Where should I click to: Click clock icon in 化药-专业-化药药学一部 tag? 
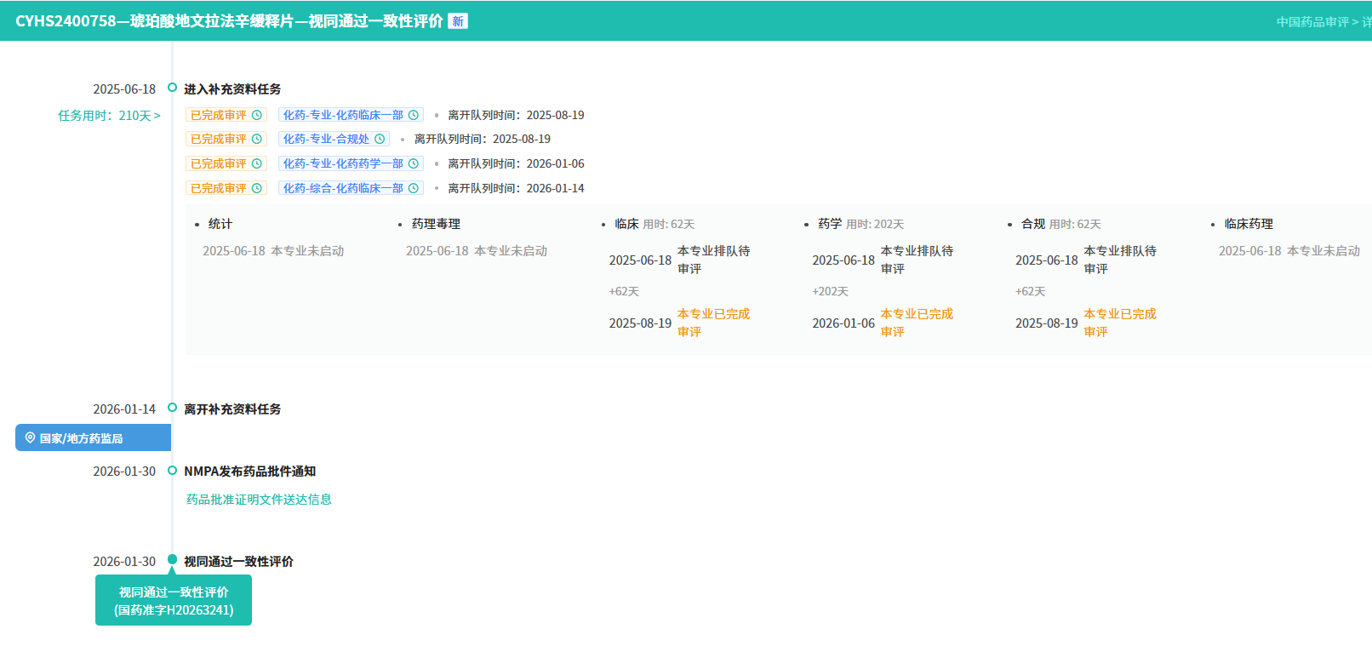pyautogui.click(x=414, y=163)
